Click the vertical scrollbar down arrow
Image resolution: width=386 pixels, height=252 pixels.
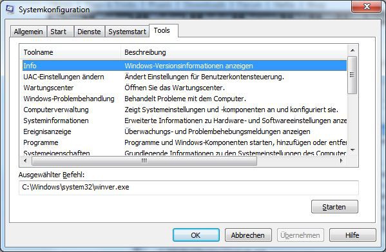pyautogui.click(x=352, y=150)
